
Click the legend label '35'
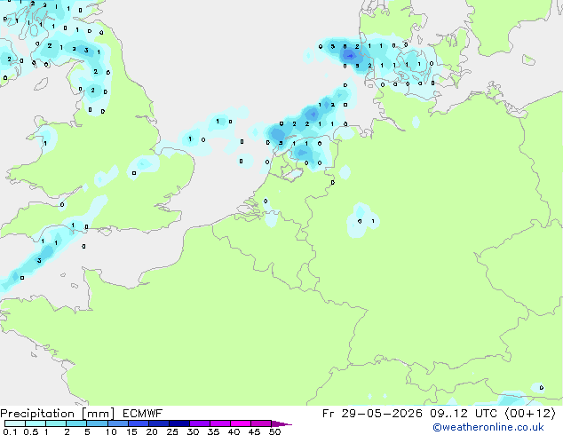[213, 431]
